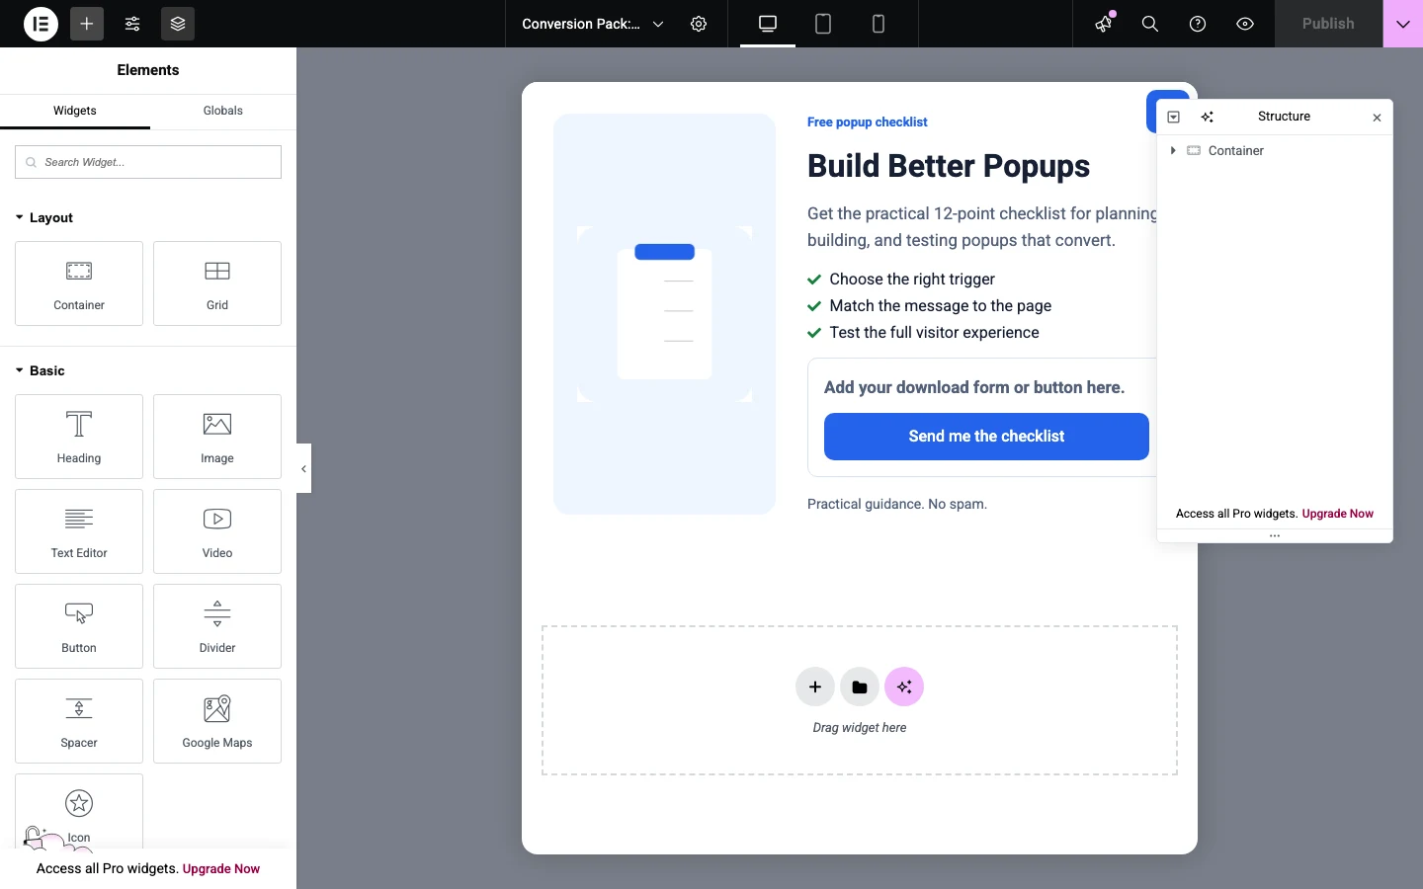Select the Spacer widget
The height and width of the screenshot is (889, 1423).
click(x=79, y=721)
